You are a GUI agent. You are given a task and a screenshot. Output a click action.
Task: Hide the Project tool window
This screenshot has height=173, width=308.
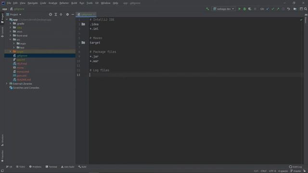coord(73,14)
